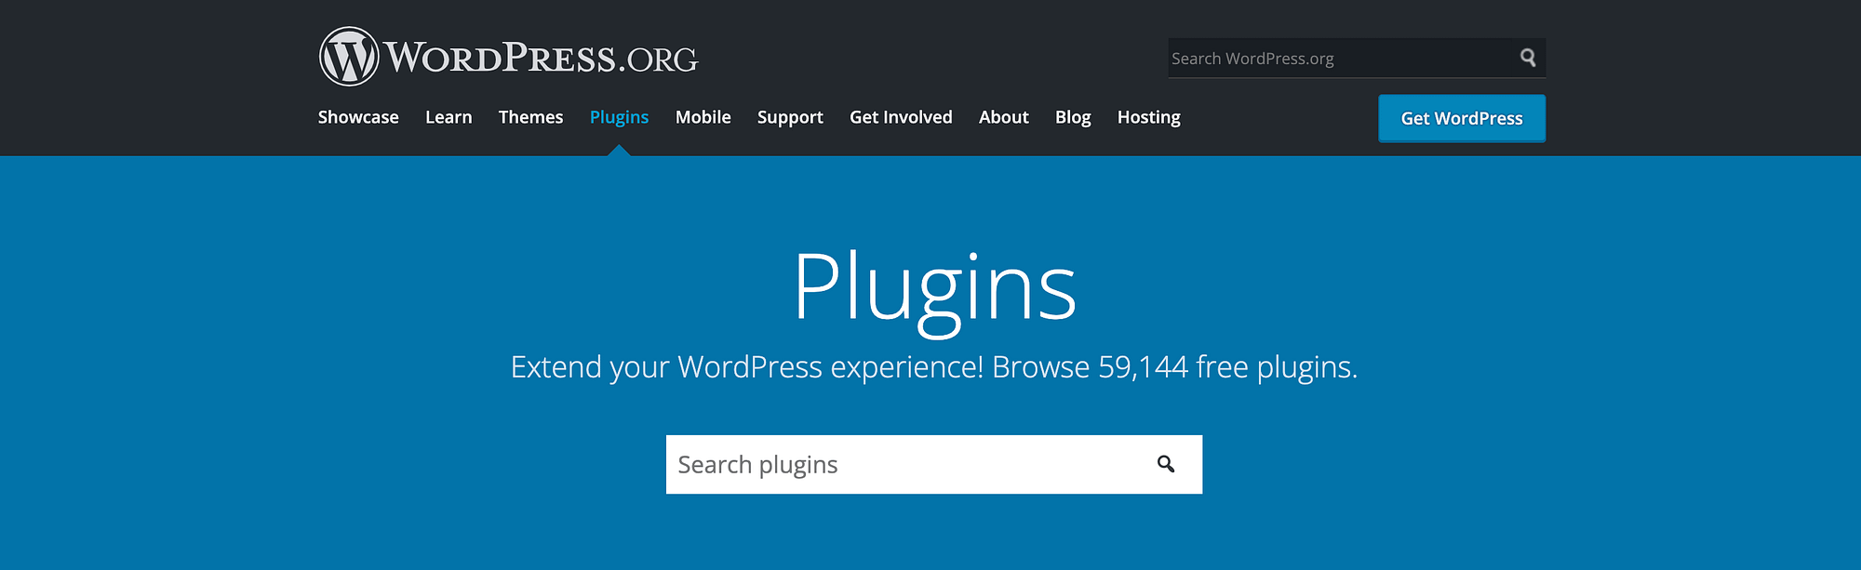Click the text 'Browse 59,144 free plugins.'
The height and width of the screenshot is (570, 1861).
tap(1174, 367)
